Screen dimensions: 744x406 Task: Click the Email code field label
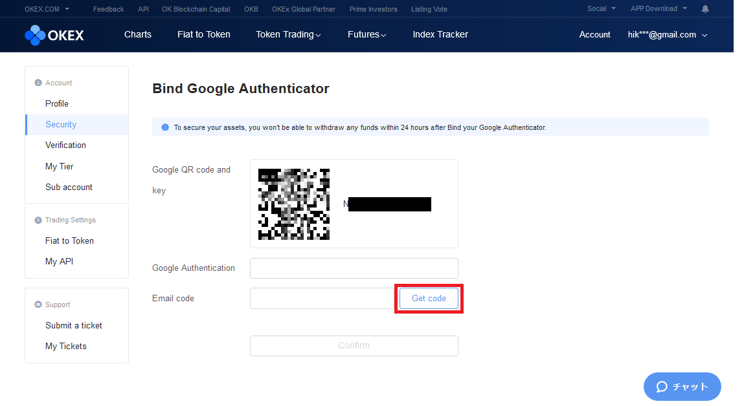[173, 299]
